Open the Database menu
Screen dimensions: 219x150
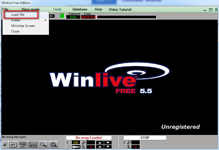(80, 9)
